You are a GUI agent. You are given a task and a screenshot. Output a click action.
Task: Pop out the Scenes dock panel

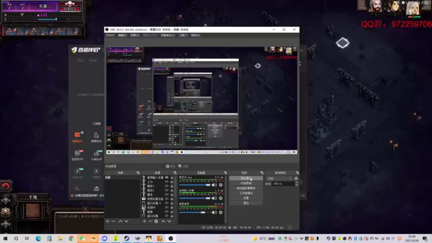coord(138,173)
